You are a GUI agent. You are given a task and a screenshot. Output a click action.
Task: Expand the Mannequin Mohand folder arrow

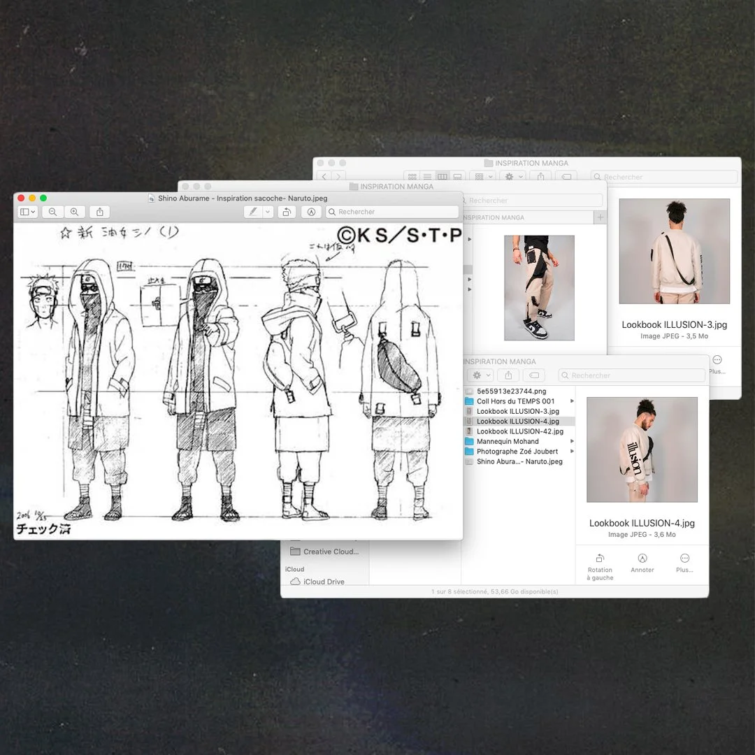click(x=572, y=441)
